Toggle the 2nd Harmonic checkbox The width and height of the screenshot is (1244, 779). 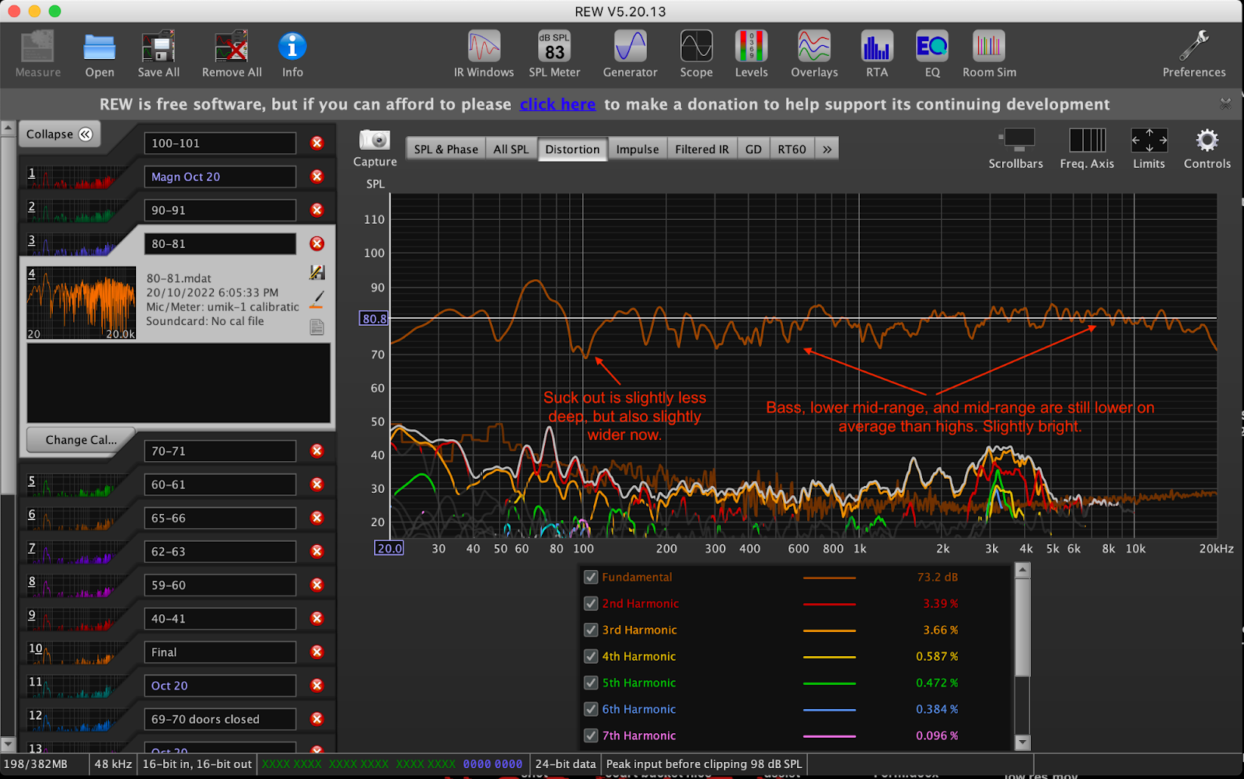591,603
